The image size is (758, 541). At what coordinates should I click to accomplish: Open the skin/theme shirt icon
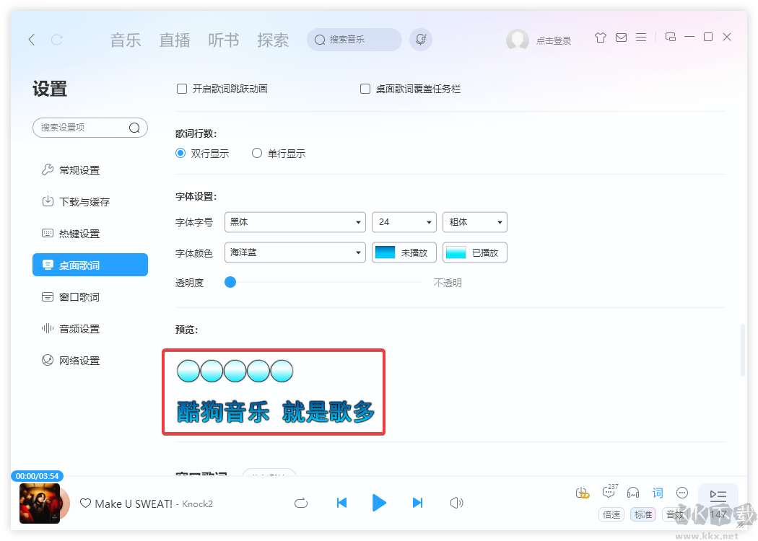pyautogui.click(x=600, y=37)
